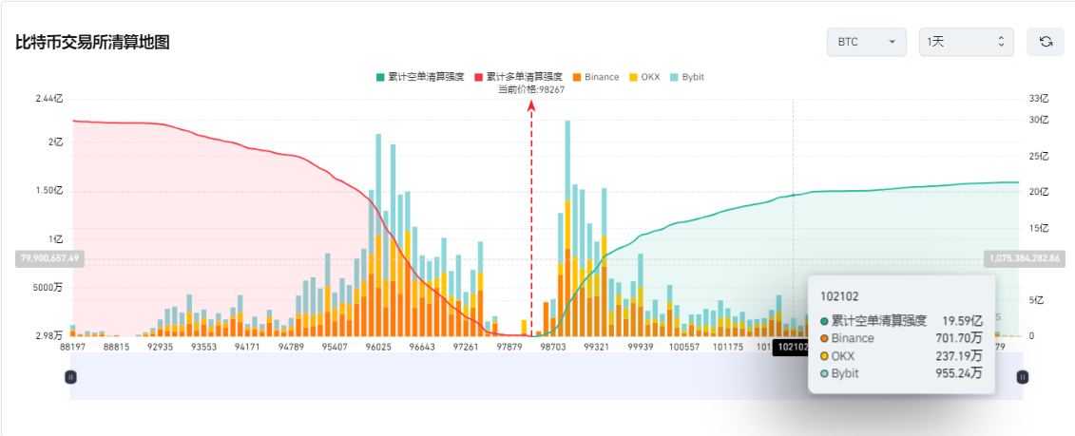This screenshot has width=1075, height=436.
Task: Toggle Bybit legend series
Action: 686,77
